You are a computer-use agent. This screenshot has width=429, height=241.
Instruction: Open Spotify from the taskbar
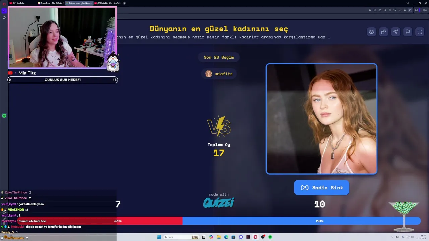click(270, 237)
